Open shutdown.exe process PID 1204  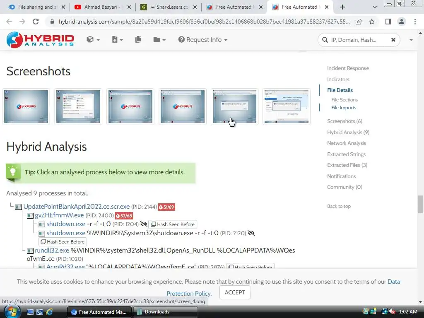66,224
